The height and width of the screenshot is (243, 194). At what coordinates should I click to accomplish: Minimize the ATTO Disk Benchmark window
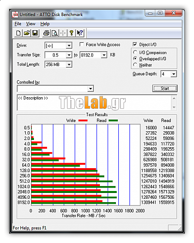(150, 13)
